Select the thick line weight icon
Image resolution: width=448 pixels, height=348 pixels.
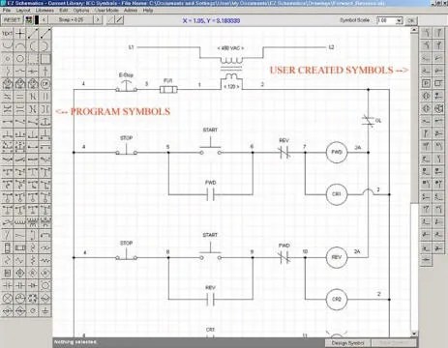pyautogui.click(x=119, y=20)
